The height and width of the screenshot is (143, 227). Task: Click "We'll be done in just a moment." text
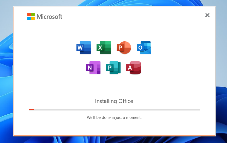click(x=114, y=118)
